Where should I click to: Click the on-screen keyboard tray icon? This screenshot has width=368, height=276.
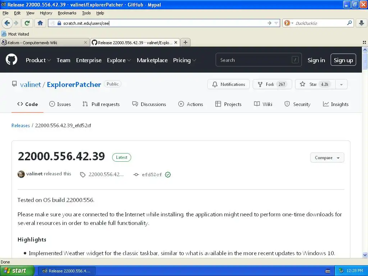328,271
